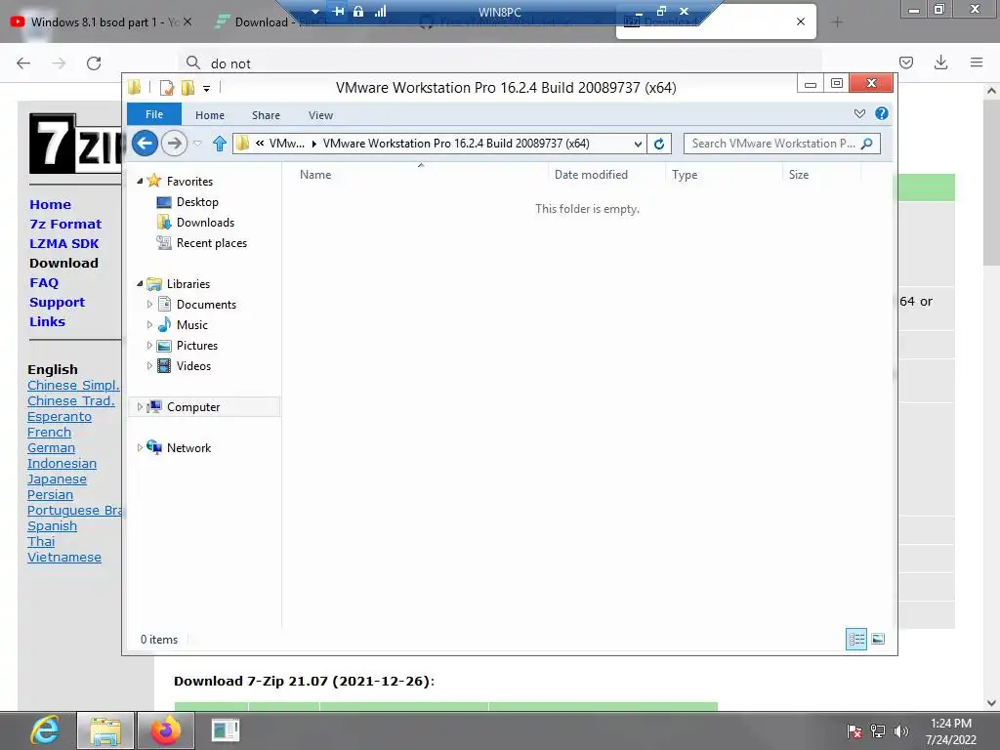The height and width of the screenshot is (750, 1000).
Task: Select German language link
Action: tap(51, 448)
